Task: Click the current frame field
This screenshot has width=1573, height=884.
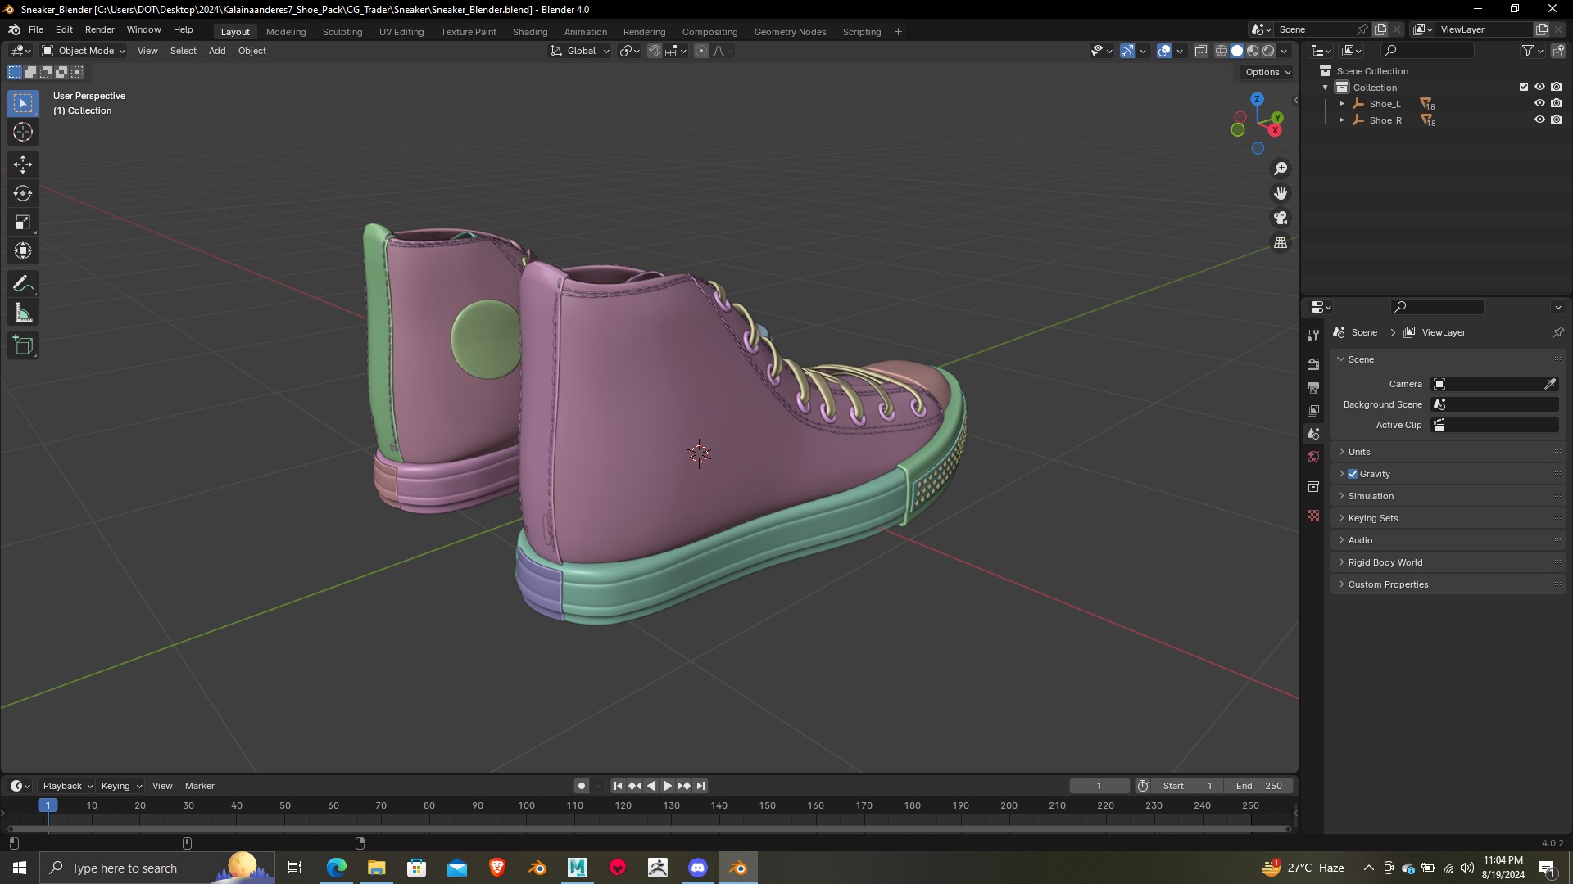Action: click(x=1099, y=786)
